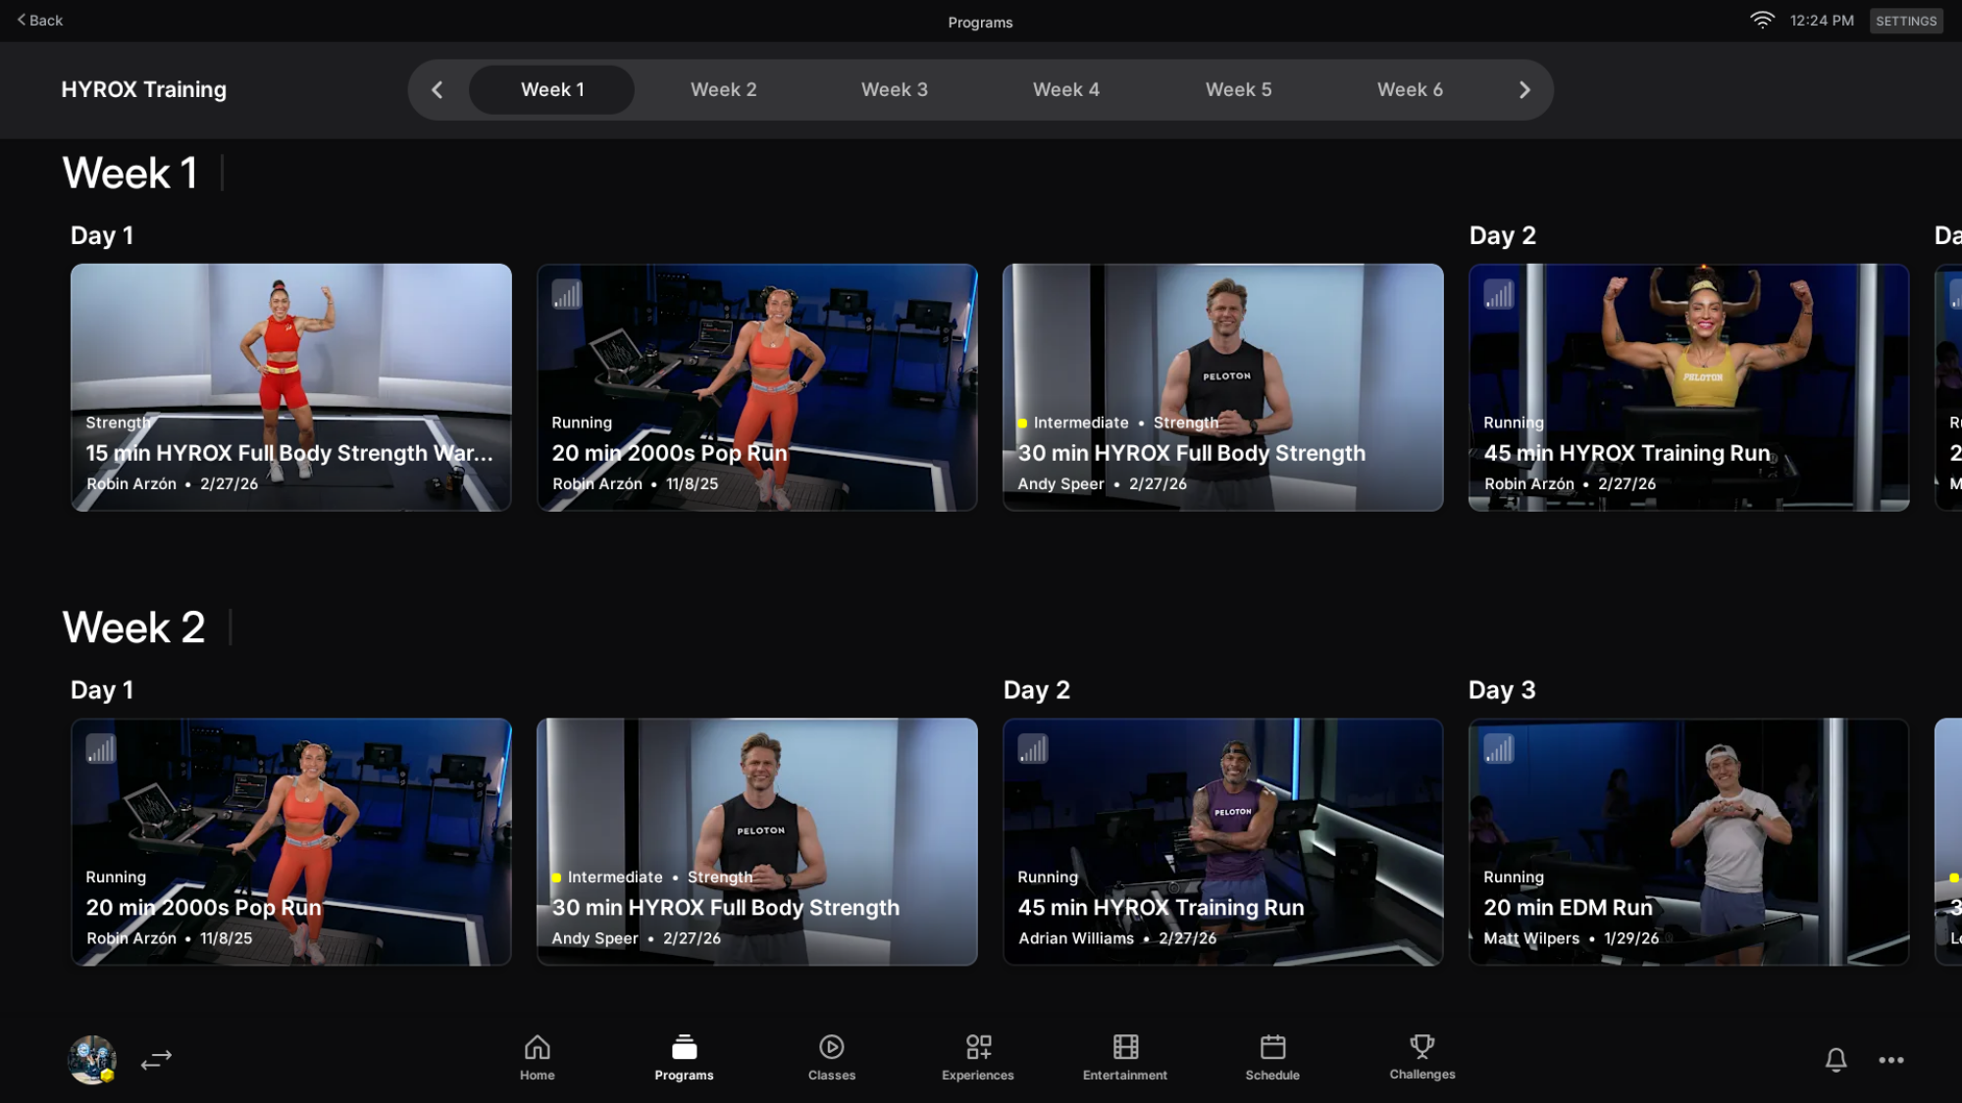Open the user profile avatar
Screen dimensions: 1962x1103
tap(92, 1060)
